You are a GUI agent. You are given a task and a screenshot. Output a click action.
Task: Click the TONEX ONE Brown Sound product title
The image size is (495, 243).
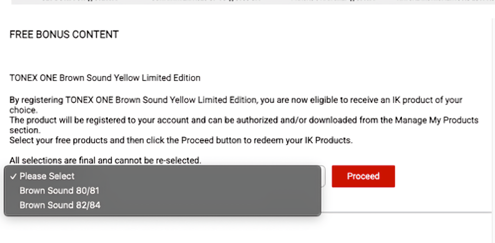(x=105, y=78)
